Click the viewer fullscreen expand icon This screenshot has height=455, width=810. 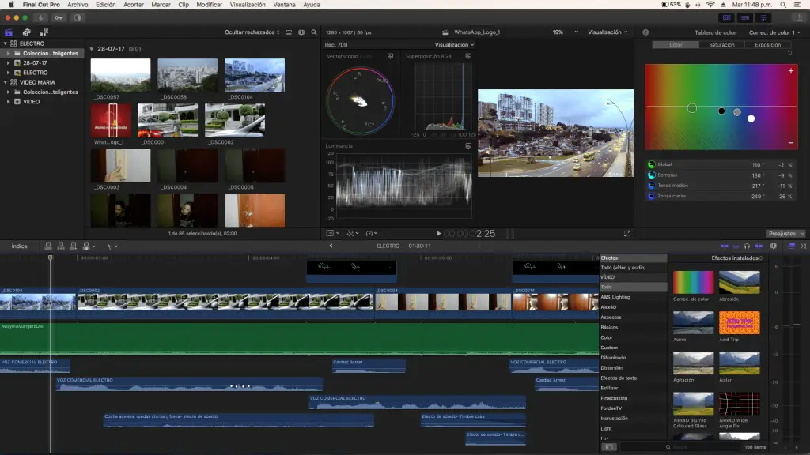[627, 233]
